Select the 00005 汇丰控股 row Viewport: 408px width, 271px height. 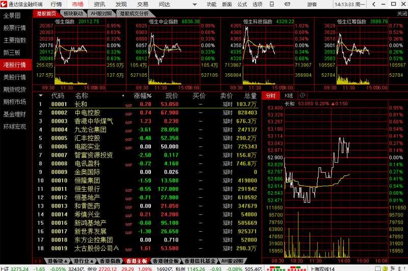pyautogui.click(x=147, y=138)
